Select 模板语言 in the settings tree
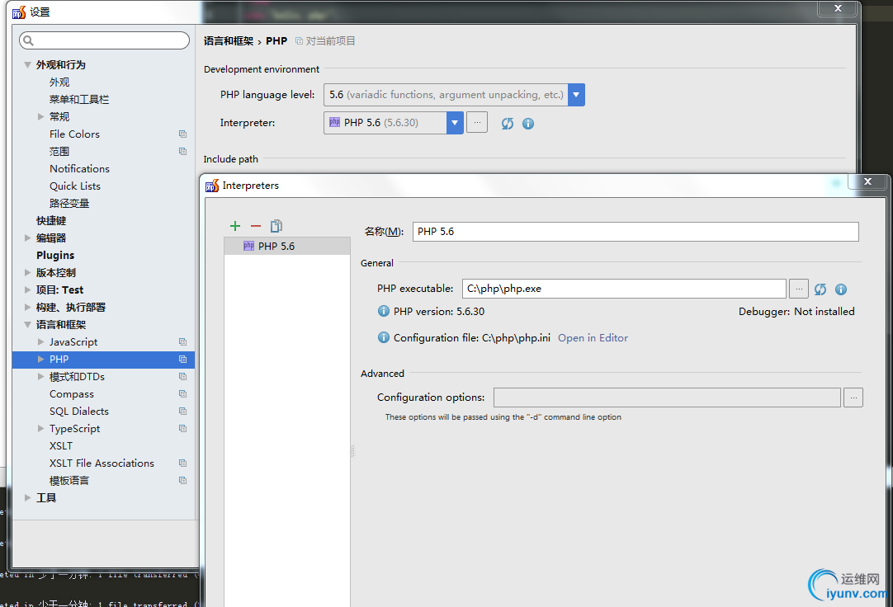 pyautogui.click(x=69, y=480)
